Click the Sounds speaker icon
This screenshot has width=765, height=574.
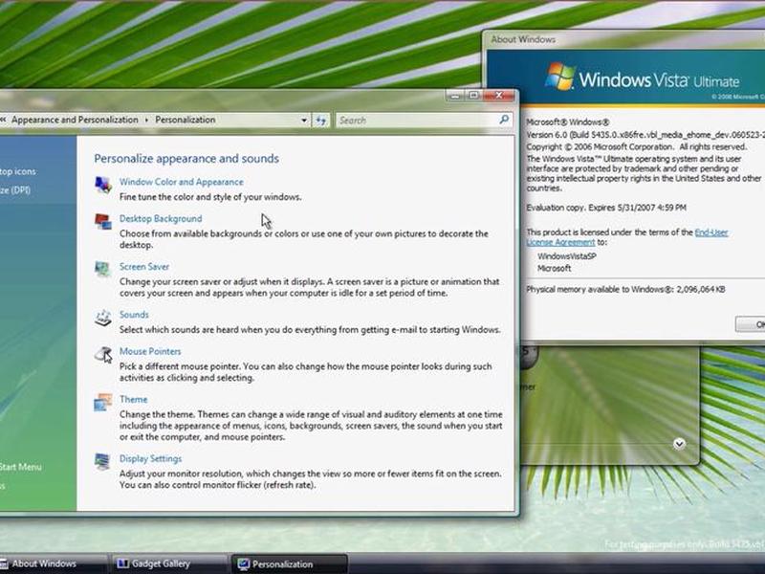103,318
